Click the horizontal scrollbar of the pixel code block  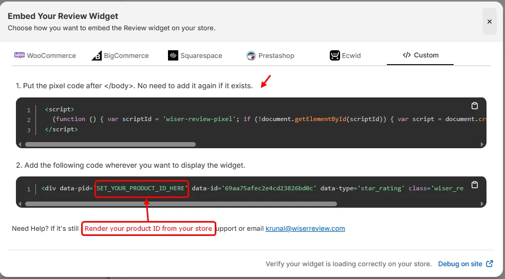110,144
